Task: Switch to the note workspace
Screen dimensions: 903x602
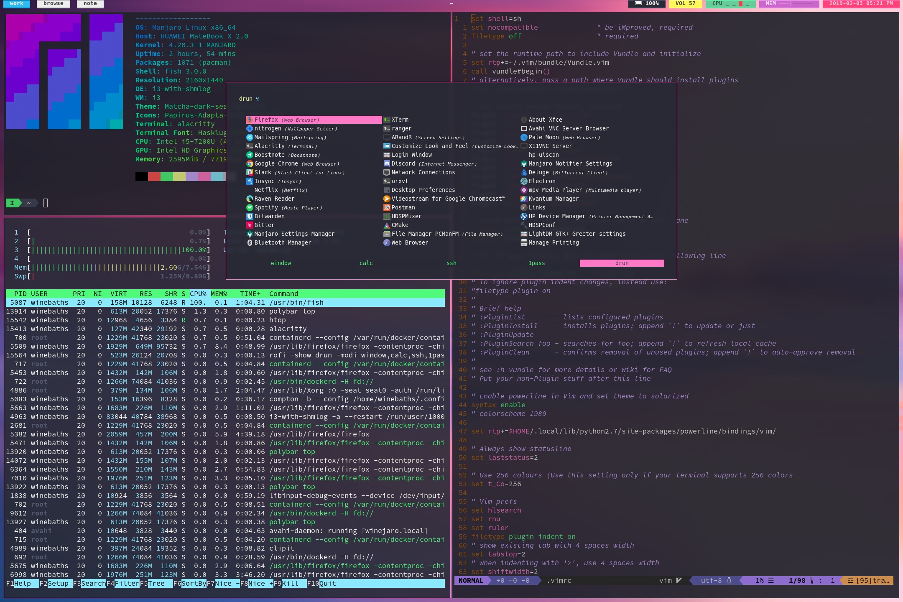Action: [x=90, y=3]
